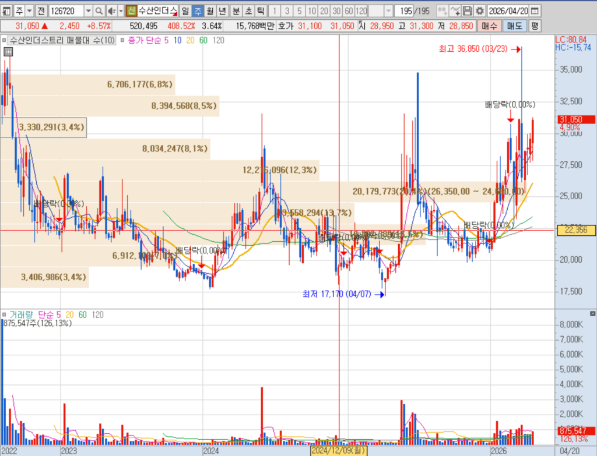Click the green 신 badge icon
The width and height of the screenshot is (597, 456).
click(131, 10)
